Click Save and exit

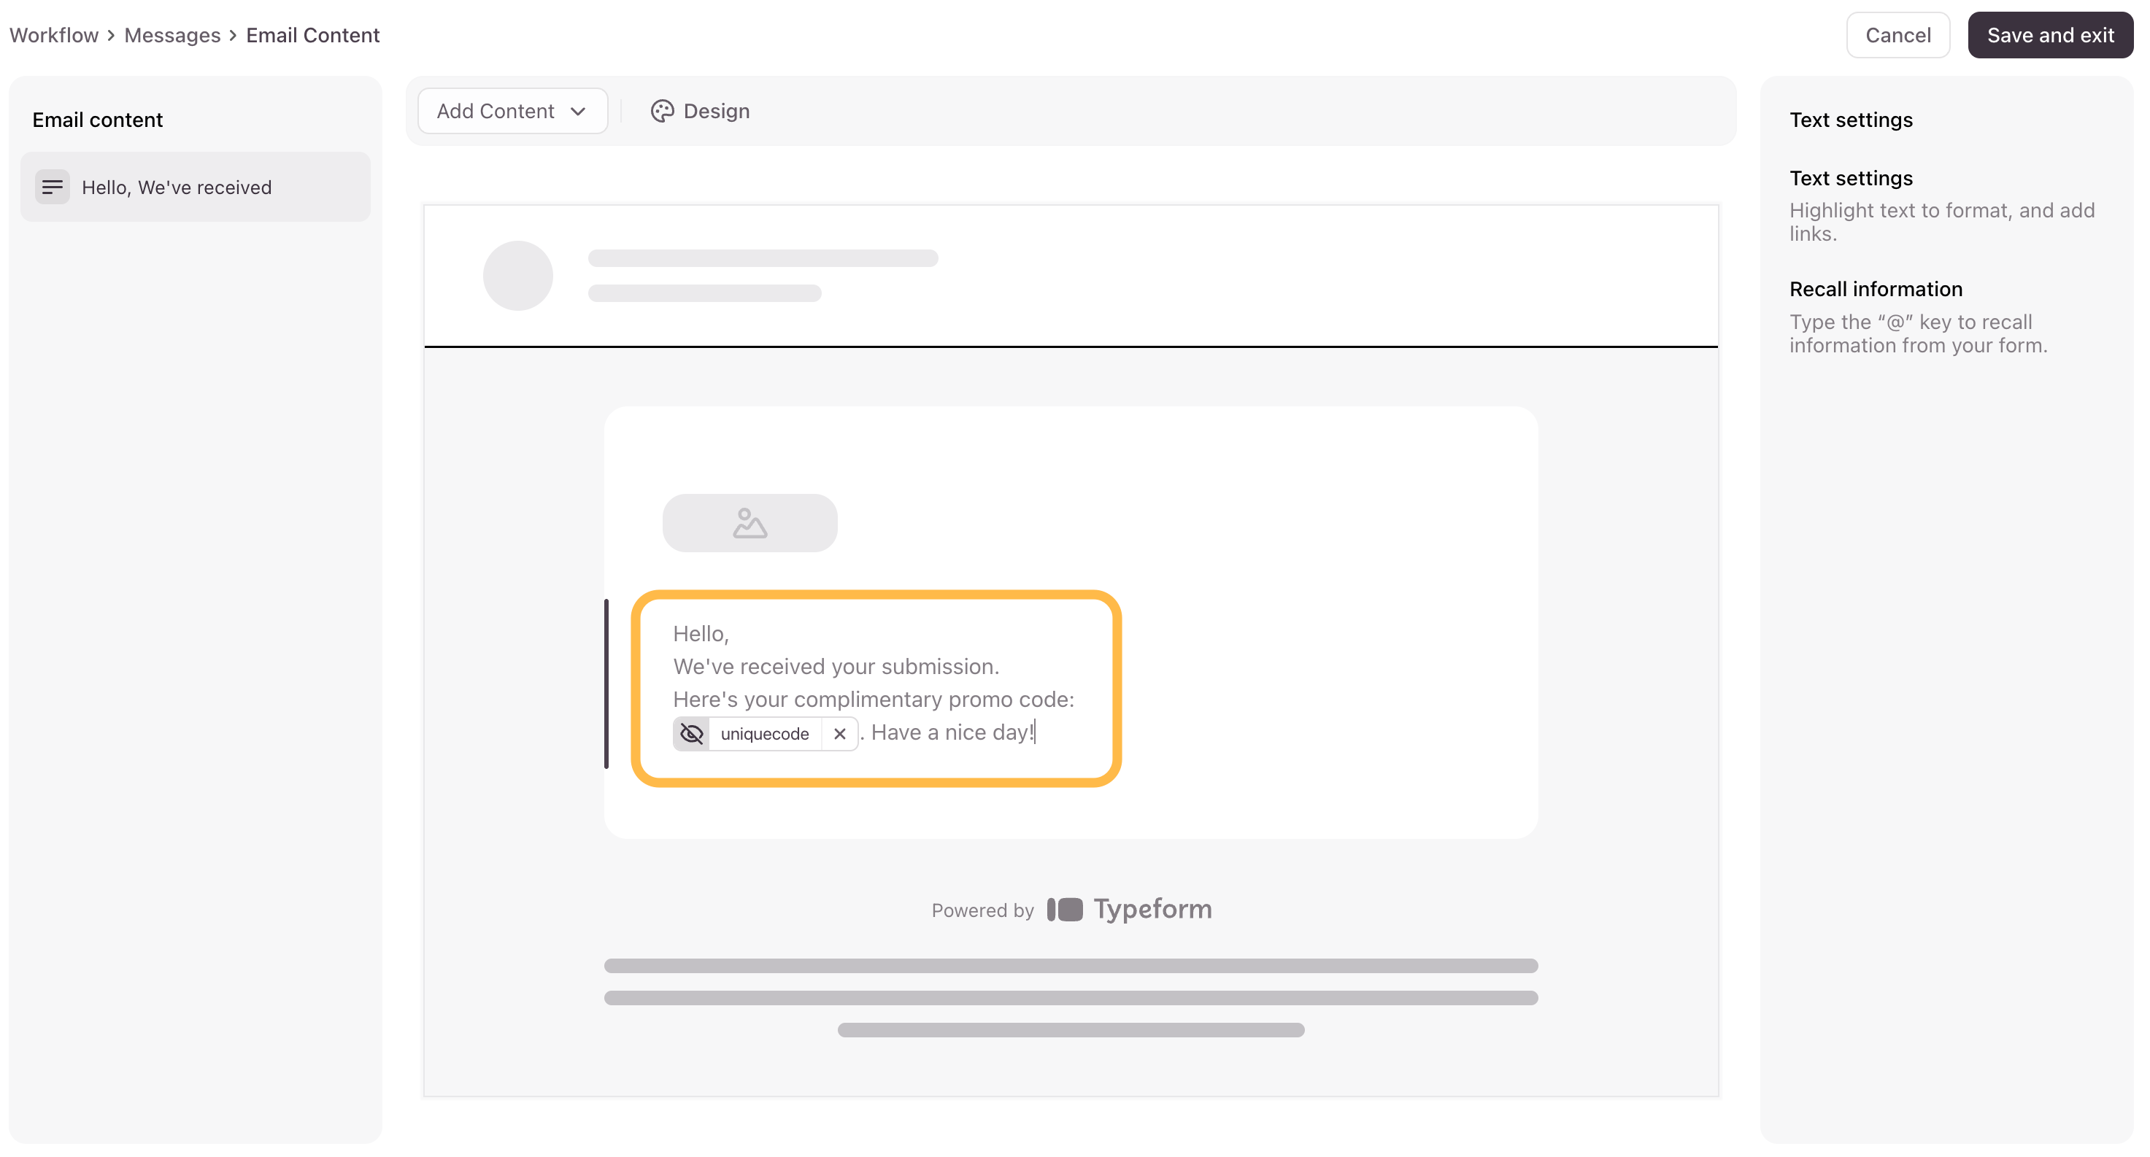pyautogui.click(x=2049, y=35)
